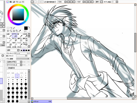Uncheck the selection display (選択領域表示) checkbox
This screenshot has width=137, height=103.
coord(45,2)
